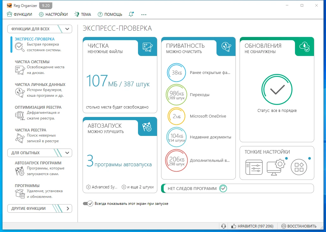Click the 107 МБ / 387 штук value
Screen dimensions: 326x232
click(118, 82)
